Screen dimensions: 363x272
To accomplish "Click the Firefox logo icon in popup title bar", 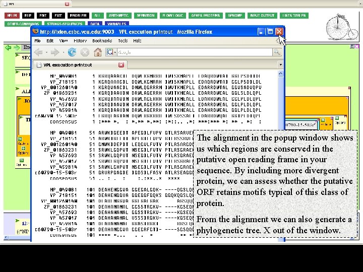I will (x=35, y=31).
